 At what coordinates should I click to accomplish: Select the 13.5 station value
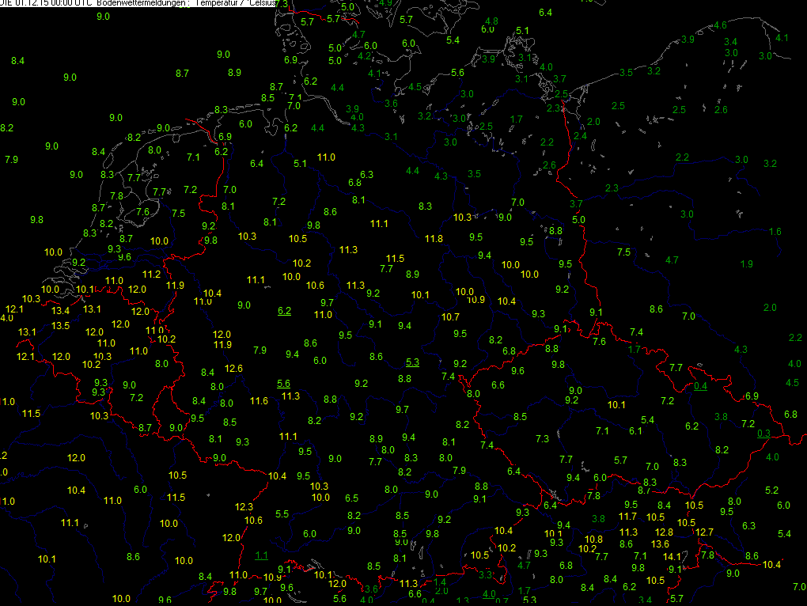[x=60, y=325]
